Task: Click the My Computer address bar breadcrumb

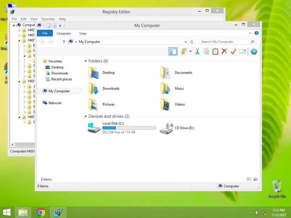Action: (90, 42)
